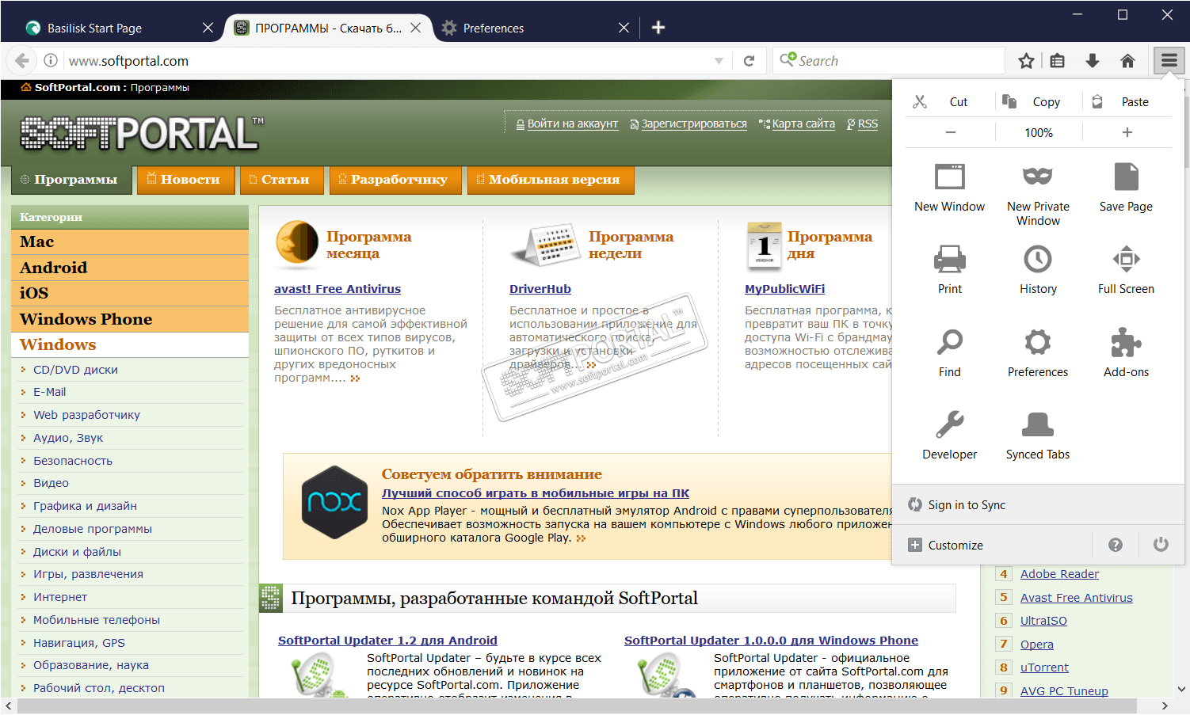The height and width of the screenshot is (715, 1190).
Task: Select the Mac category
Action: (130, 242)
